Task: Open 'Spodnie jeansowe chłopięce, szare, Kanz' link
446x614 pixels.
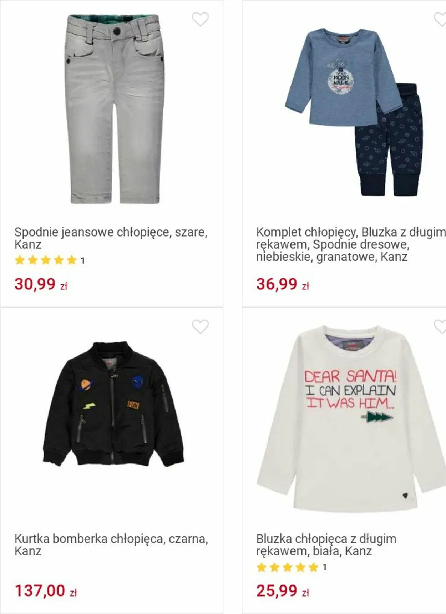Action: coord(111,238)
